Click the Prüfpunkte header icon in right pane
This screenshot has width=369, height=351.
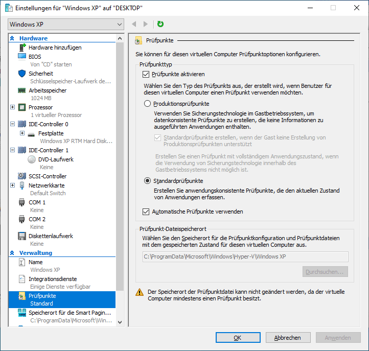[139, 41]
